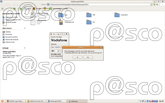Switch to [GUIDA] Logo Opera taskbar item
Viewport: 165px width, 103px height.
[15, 101]
